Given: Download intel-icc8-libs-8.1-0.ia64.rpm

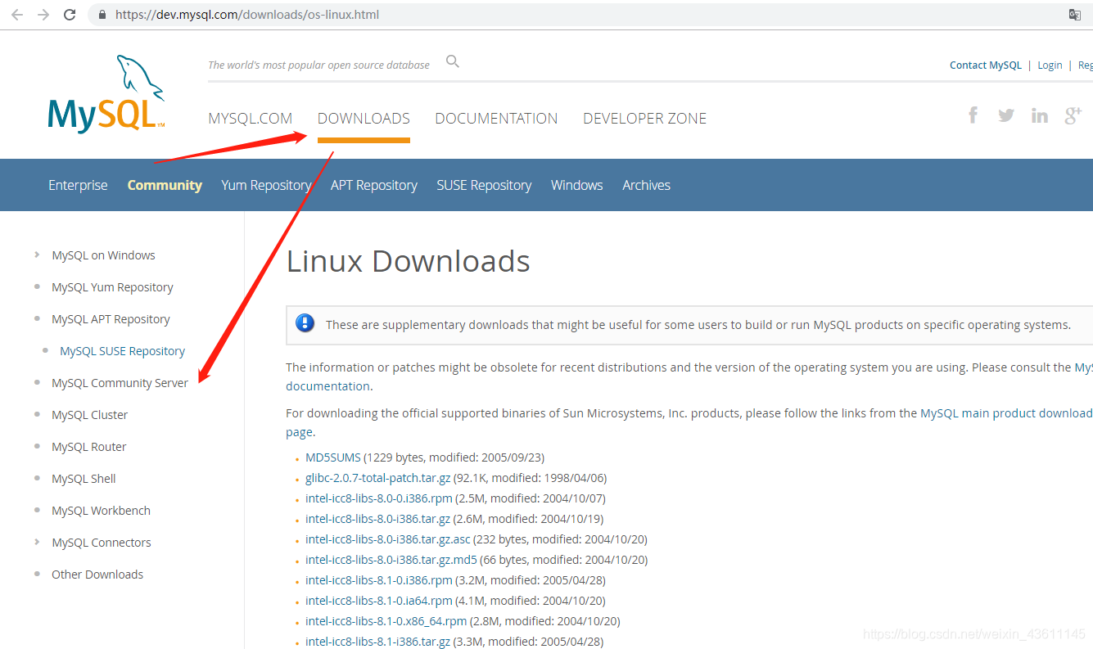Looking at the screenshot, I should [x=377, y=601].
